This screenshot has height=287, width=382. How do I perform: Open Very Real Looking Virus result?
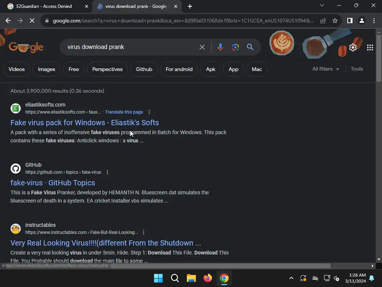coord(106,243)
